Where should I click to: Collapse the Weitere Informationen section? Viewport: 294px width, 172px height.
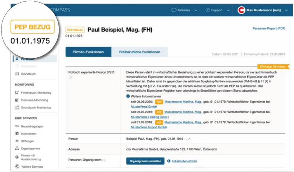pyautogui.click(x=128, y=96)
